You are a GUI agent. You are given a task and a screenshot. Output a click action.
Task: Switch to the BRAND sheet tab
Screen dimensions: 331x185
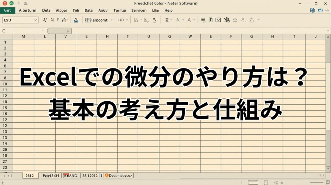click(x=70, y=176)
